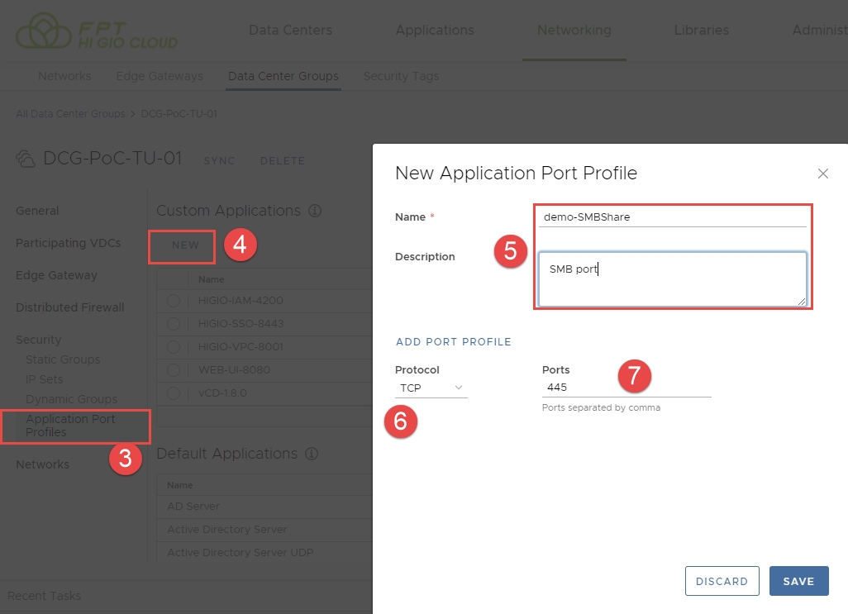This screenshot has height=614, width=848.
Task: Click the Save button
Action: tap(798, 581)
